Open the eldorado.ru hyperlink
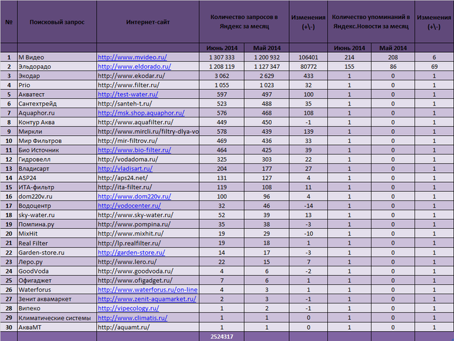Viewport: 454px width, 341px height. (135, 67)
